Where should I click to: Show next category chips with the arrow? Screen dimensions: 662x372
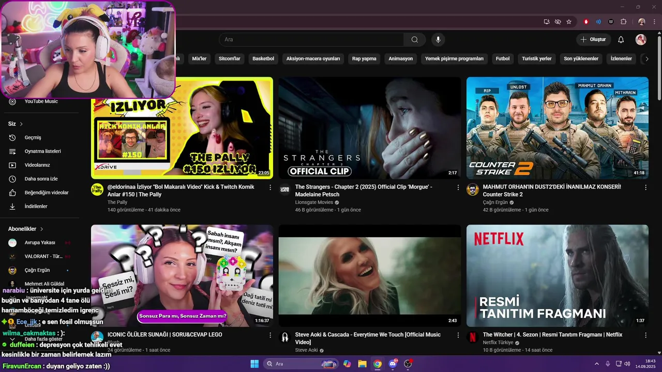click(646, 59)
